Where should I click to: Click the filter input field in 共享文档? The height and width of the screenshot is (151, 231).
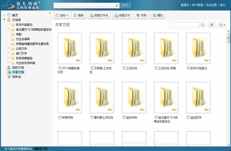tap(185, 25)
